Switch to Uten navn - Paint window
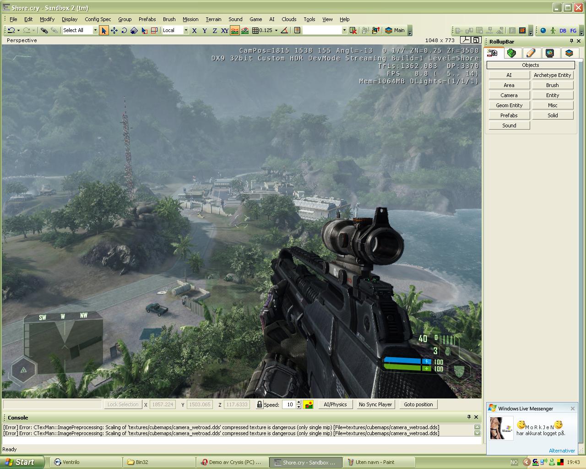 point(379,462)
